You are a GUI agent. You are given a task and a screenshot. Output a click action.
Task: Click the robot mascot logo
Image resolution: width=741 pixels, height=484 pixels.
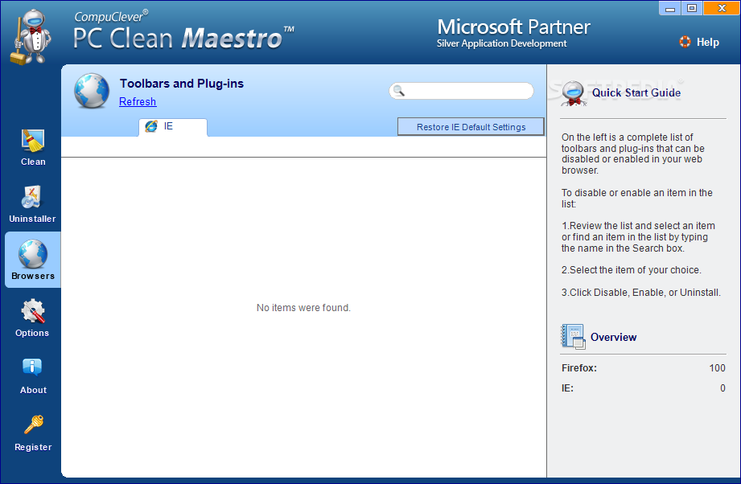pos(30,37)
